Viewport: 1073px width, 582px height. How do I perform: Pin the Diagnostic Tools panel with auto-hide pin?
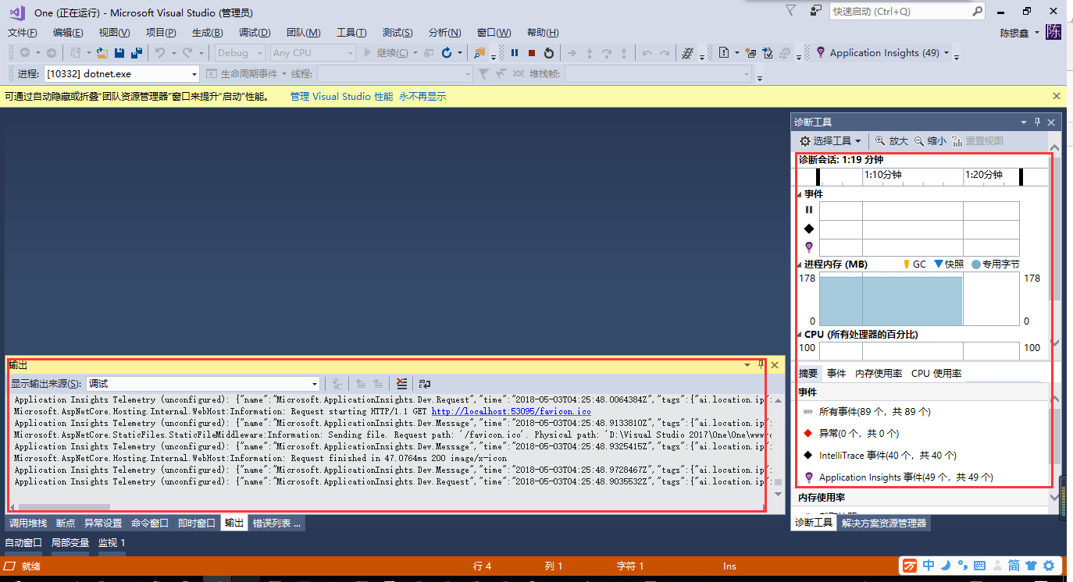pos(1038,122)
